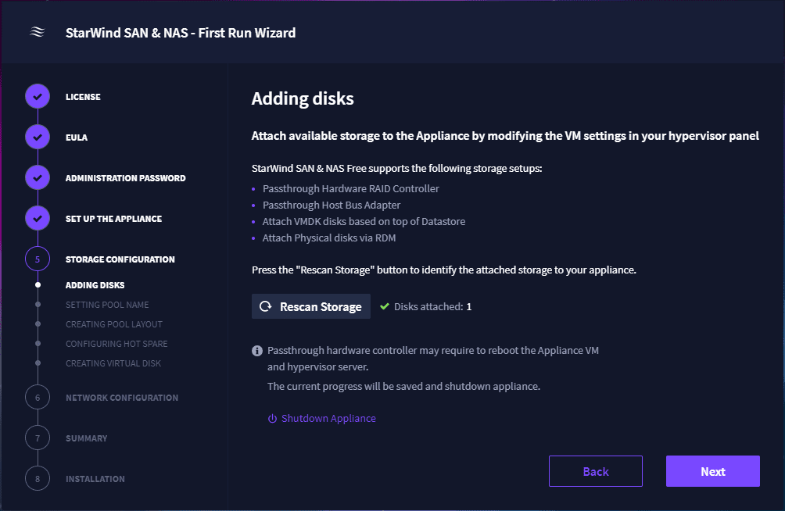Click the power icon next to Shutdown Appliance
The image size is (785, 511).
tap(271, 418)
